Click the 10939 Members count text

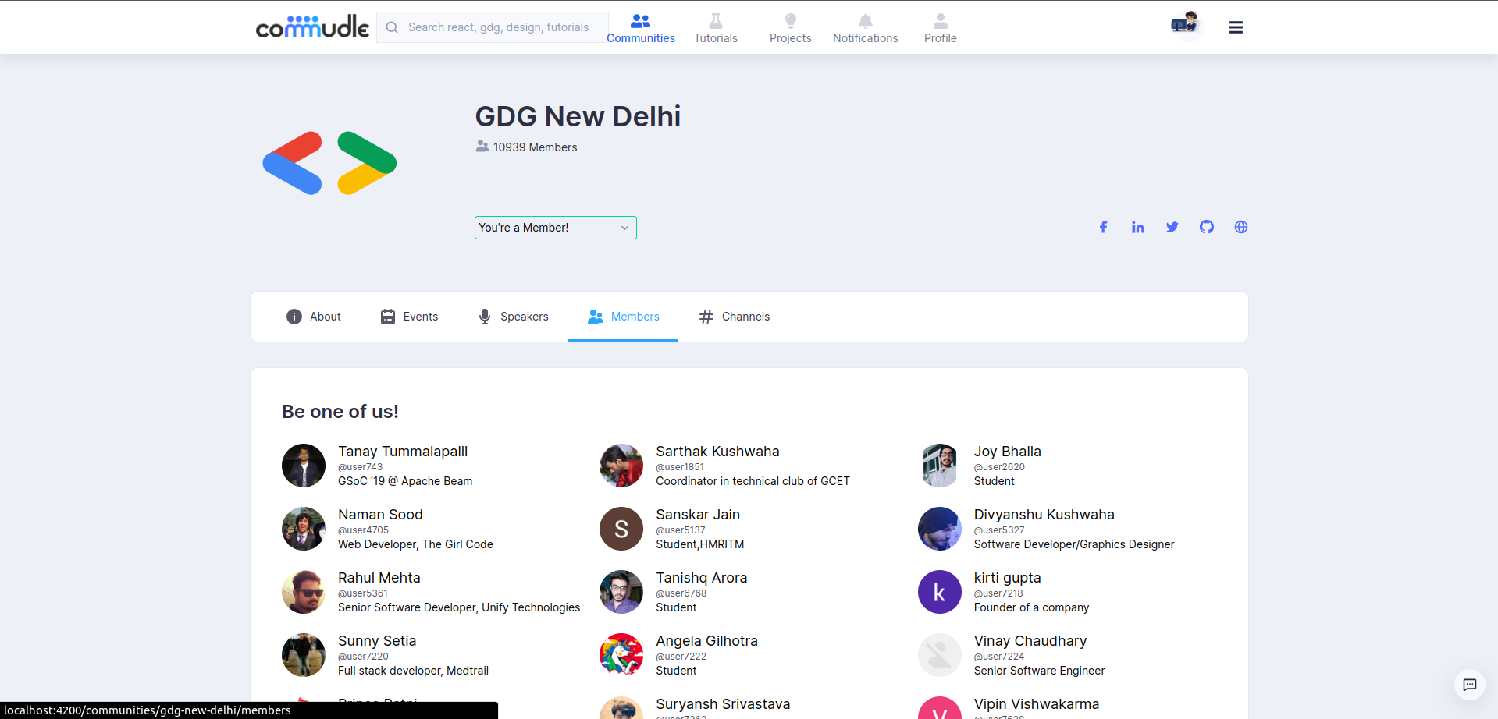point(535,147)
